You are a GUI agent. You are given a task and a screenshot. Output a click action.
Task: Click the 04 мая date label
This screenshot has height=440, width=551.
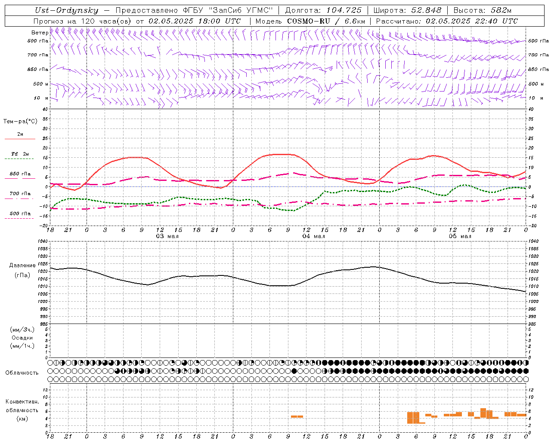point(314,236)
